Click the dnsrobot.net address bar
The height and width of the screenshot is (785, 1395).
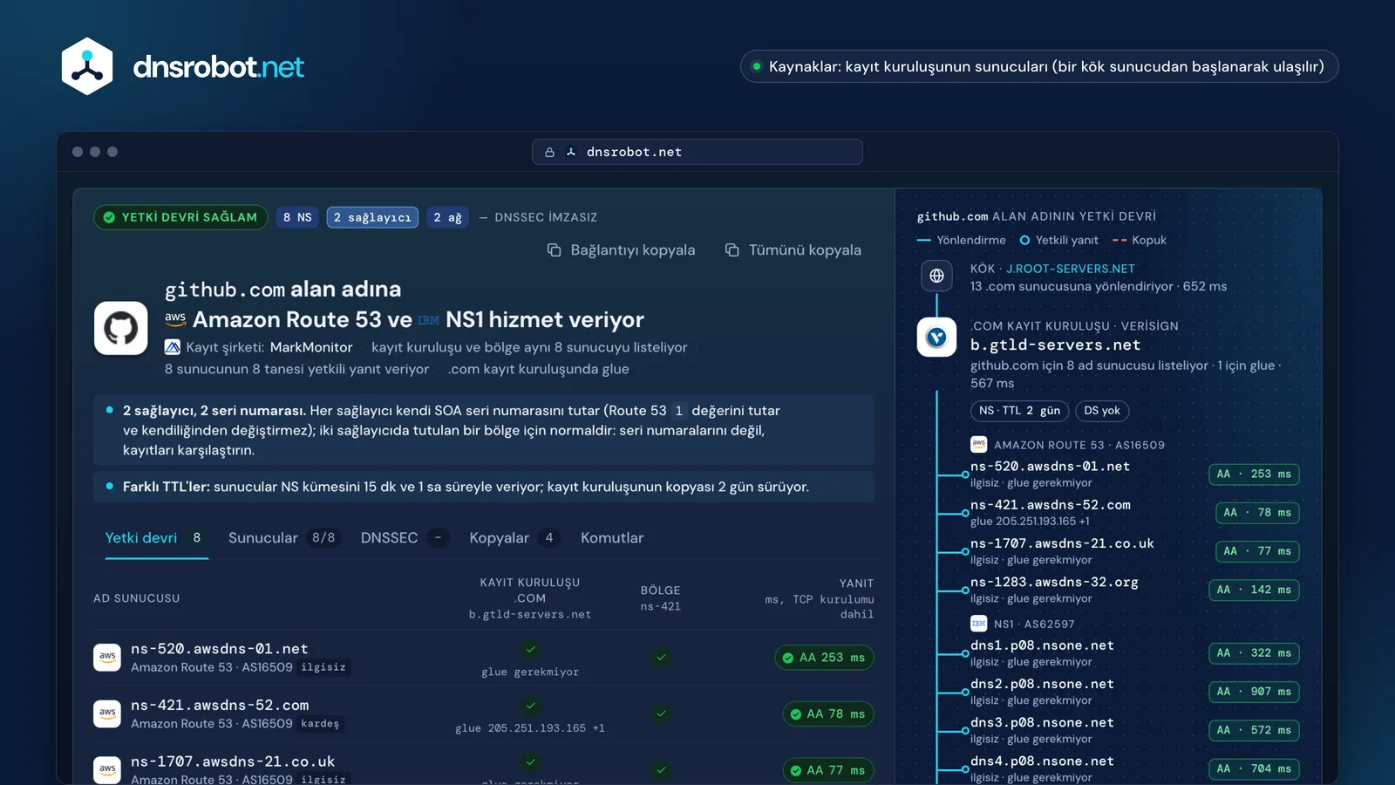point(697,152)
